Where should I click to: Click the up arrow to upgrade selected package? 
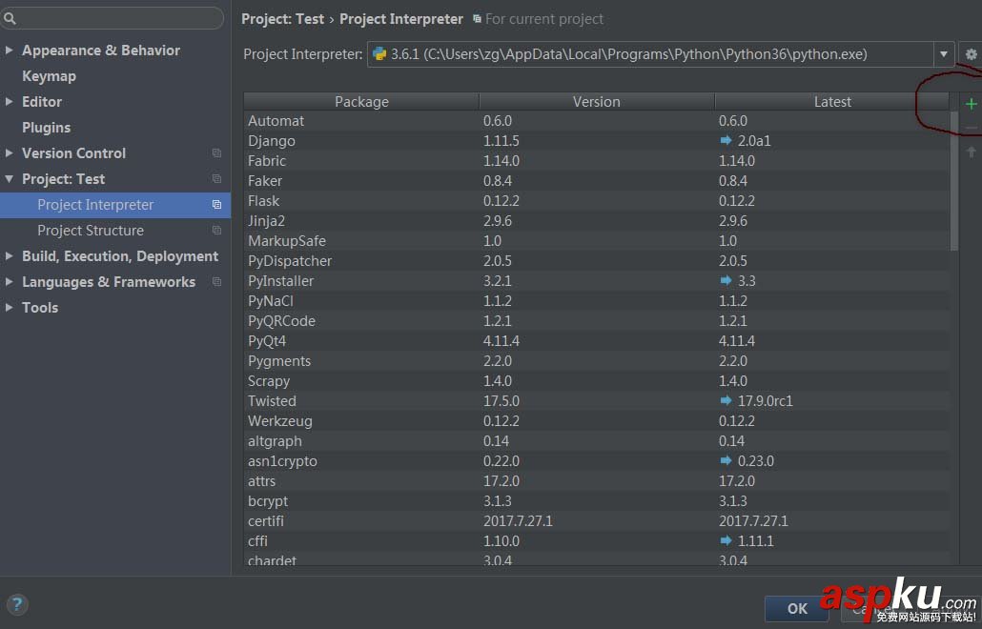971,151
